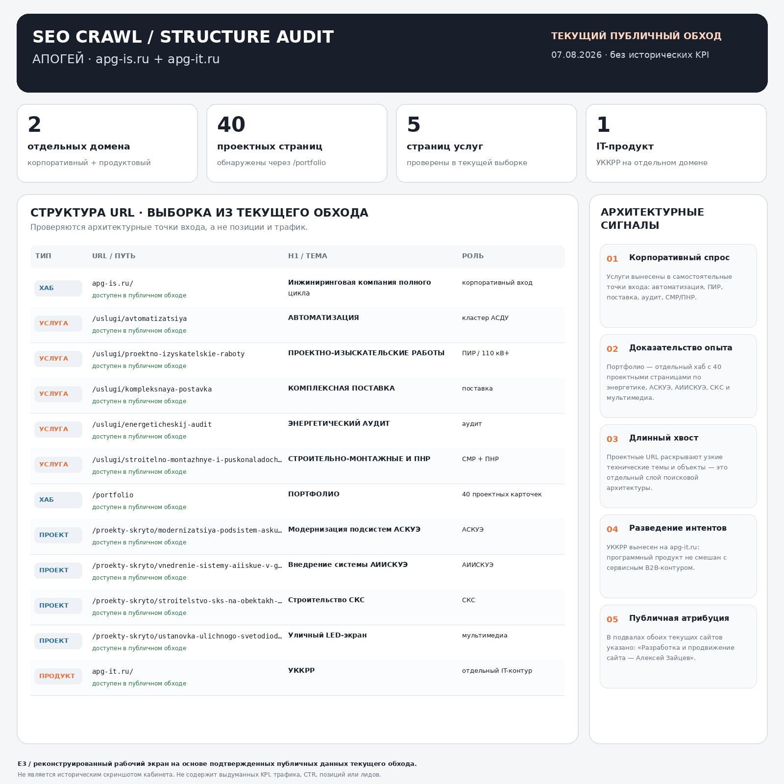Click УСЛУГА badge beside ЭНЕРГЕТИЧЕСКИЙ АУДИТ
Image resolution: width=784 pixels, height=784 pixels.
58,429
